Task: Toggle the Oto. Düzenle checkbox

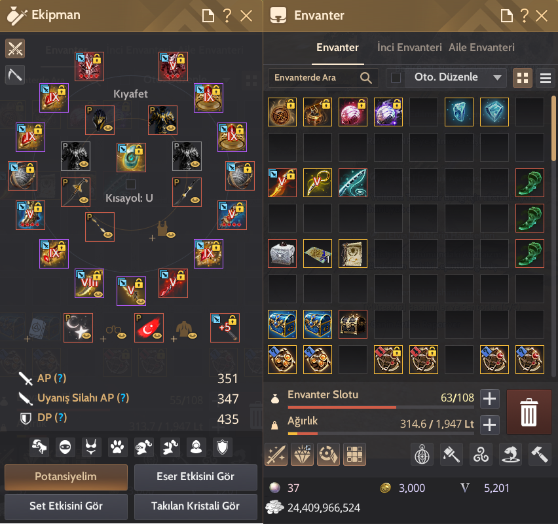Action: click(x=396, y=77)
